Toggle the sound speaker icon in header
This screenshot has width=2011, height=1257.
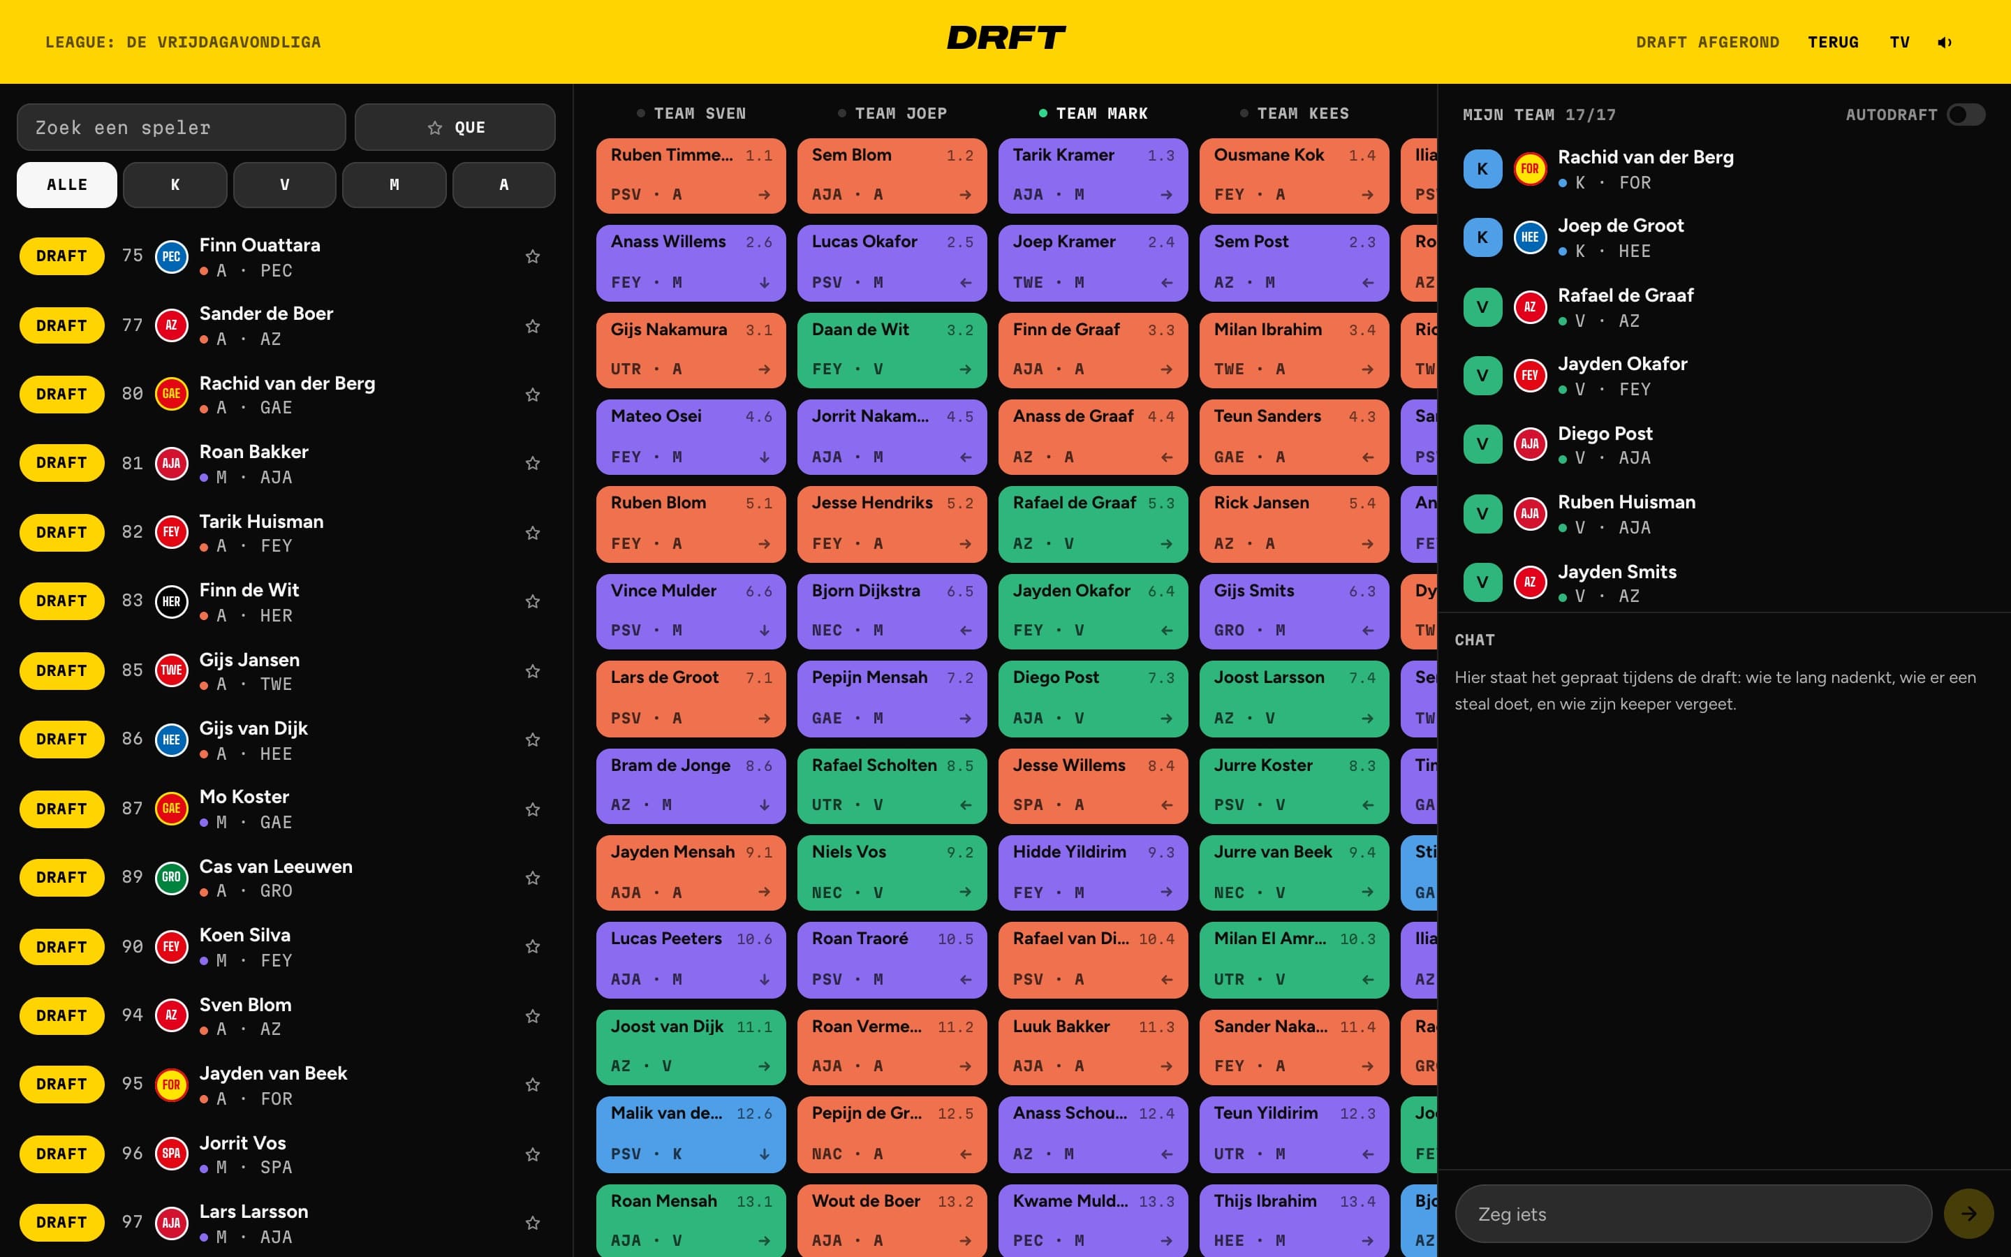click(1945, 43)
